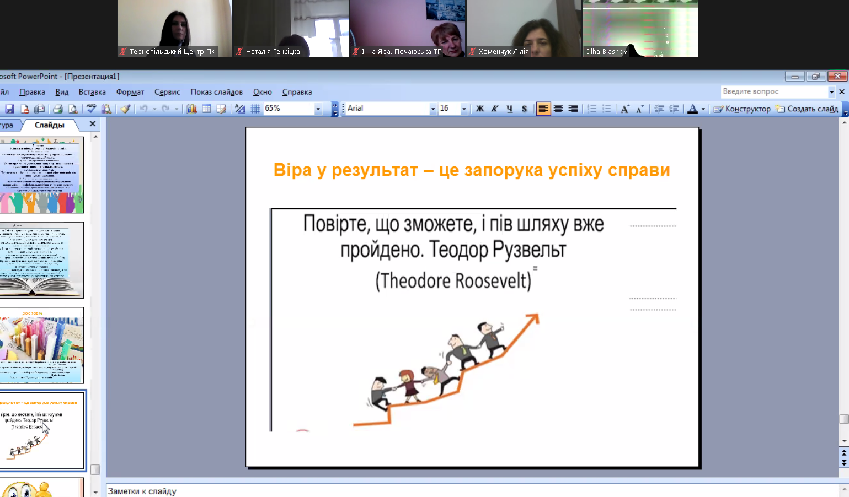The image size is (849, 497).
Task: Apply numbered list formatting
Action: (592, 109)
